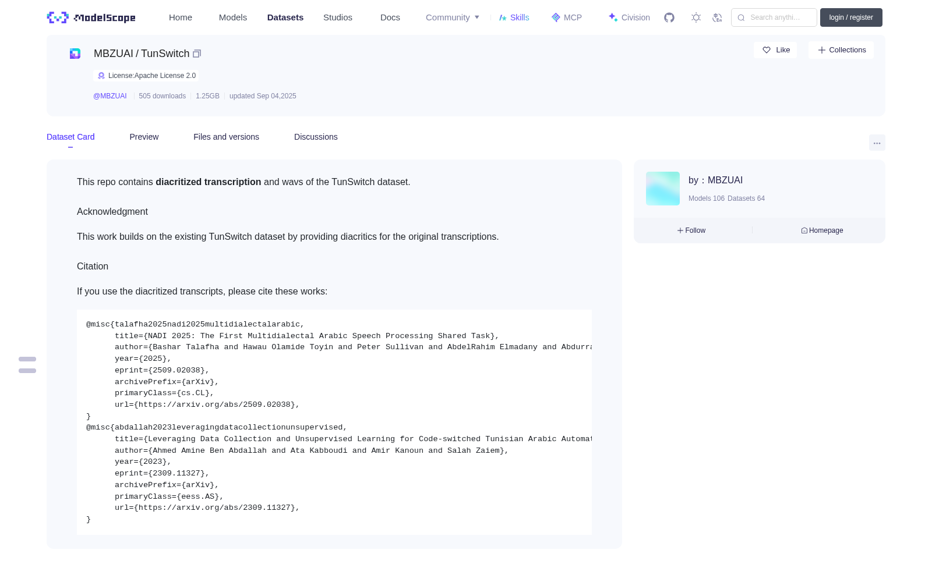Click the dataset avatar icon beside MBZUAI
The height and width of the screenshot is (582, 932).
[x=75, y=54]
